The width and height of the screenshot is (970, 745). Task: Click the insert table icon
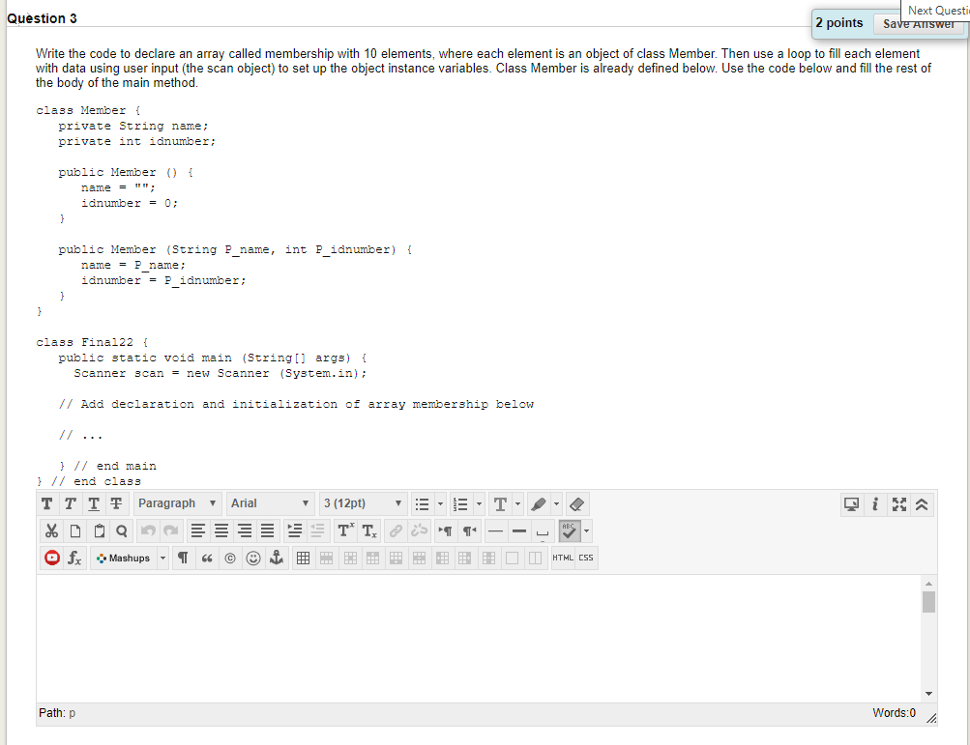[x=303, y=558]
